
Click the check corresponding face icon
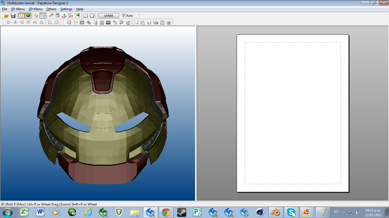click(x=95, y=22)
